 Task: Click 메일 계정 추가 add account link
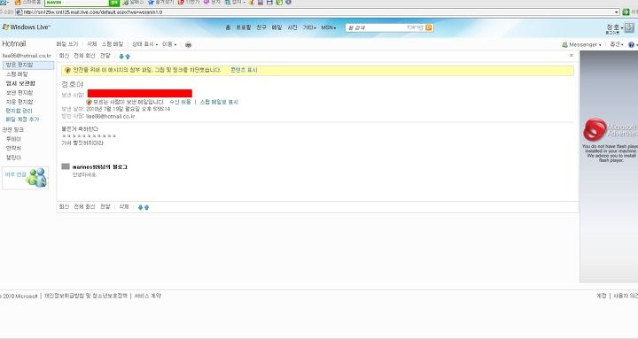(x=22, y=119)
